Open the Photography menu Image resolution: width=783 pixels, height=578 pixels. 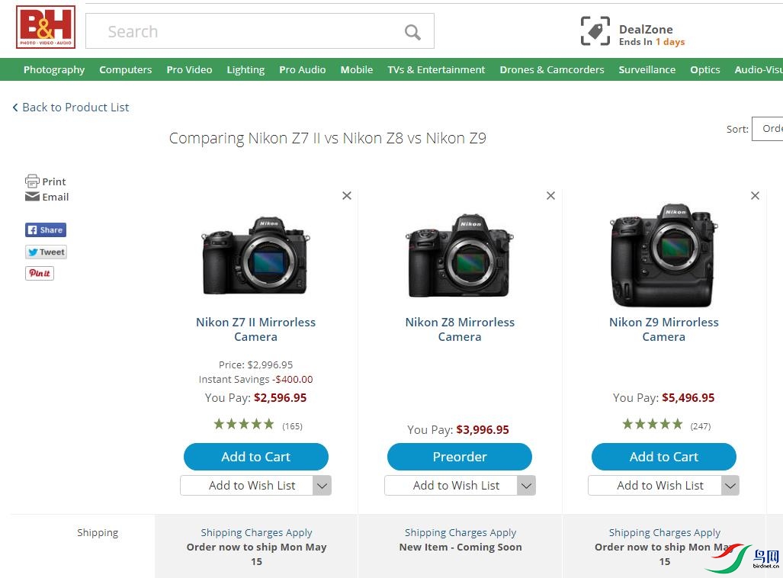click(54, 69)
